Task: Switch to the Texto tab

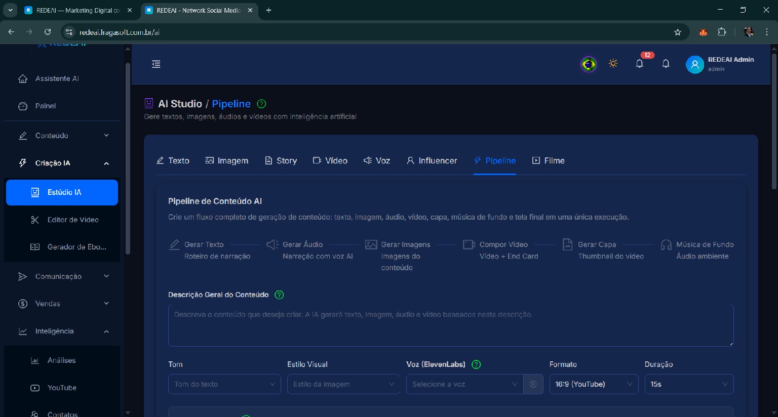Action: coord(173,160)
